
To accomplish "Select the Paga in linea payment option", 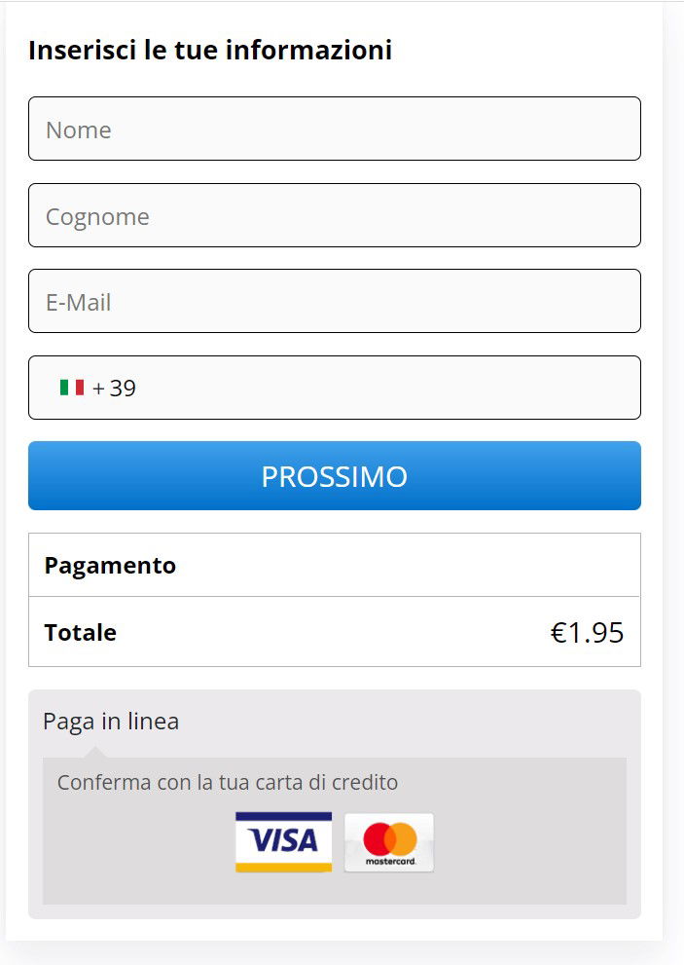I will tap(111, 722).
